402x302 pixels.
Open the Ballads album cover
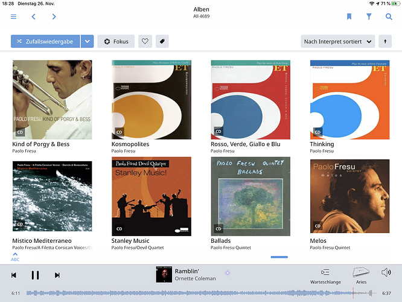[x=250, y=196]
